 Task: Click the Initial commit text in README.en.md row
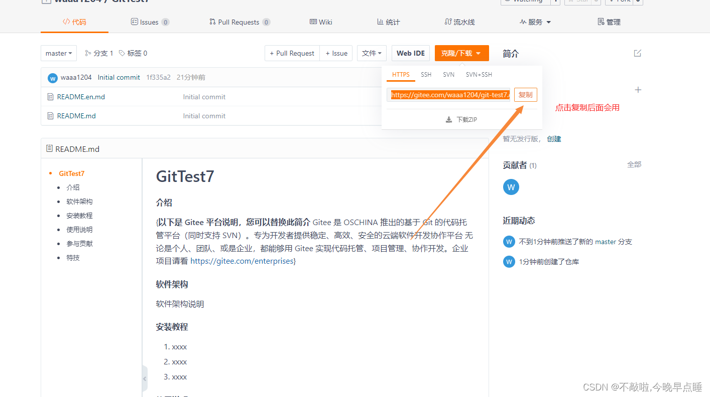204,97
